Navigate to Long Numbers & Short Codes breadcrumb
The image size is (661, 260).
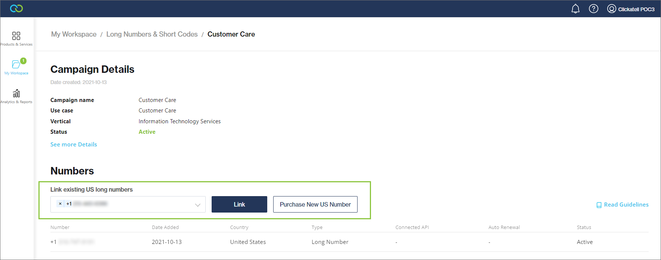pyautogui.click(x=152, y=34)
